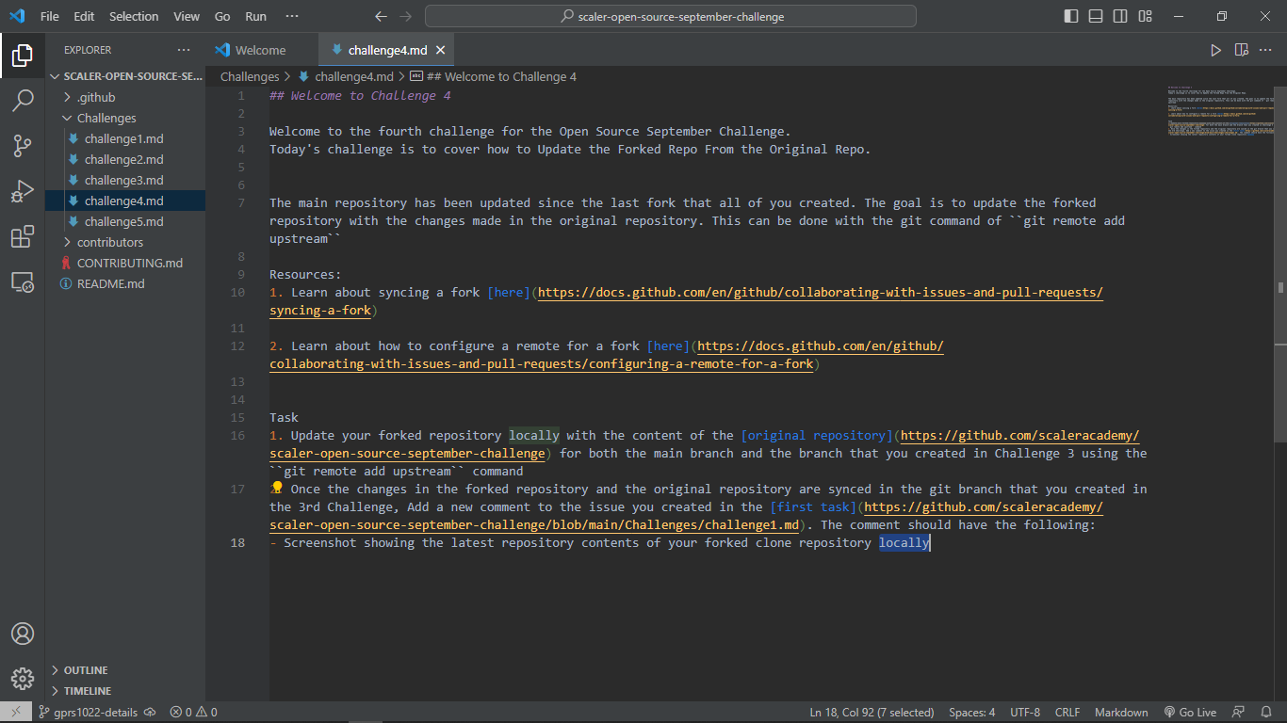Open the Remote Explorer view
The image size is (1287, 723).
[23, 282]
